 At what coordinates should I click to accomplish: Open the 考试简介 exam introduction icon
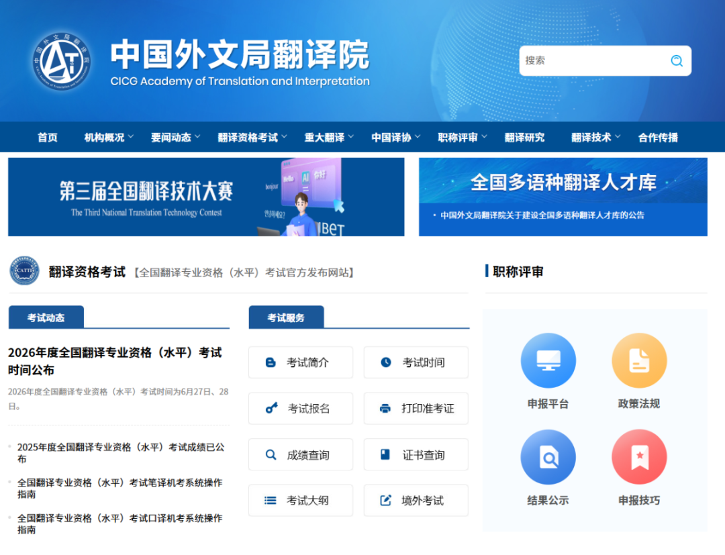tap(270, 362)
